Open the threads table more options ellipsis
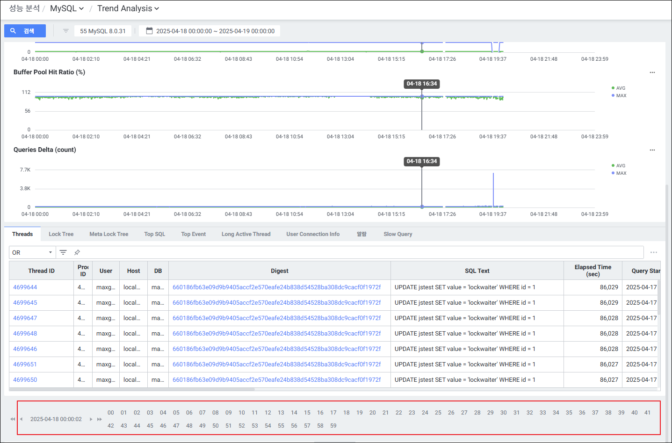This screenshot has height=443, width=672. pos(653,252)
